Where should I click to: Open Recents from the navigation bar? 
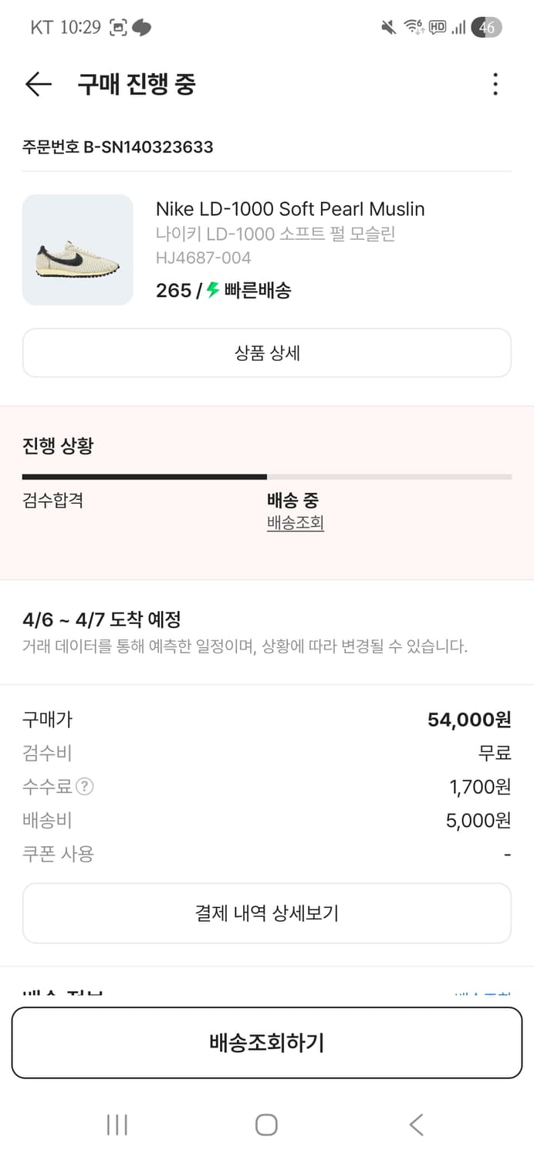coord(116,1125)
